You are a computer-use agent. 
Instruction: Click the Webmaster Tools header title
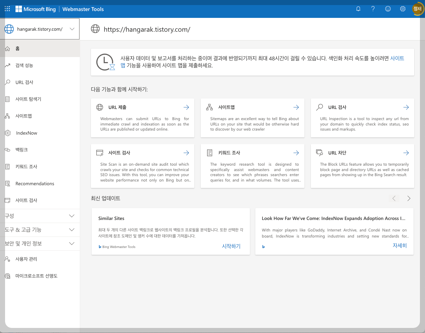tap(83, 9)
